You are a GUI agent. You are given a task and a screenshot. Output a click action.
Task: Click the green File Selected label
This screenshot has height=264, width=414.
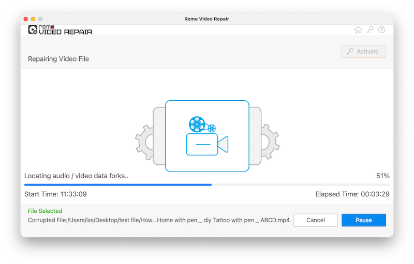45,211
